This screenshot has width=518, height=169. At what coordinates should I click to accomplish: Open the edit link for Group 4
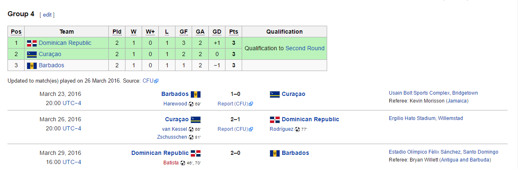(47, 15)
